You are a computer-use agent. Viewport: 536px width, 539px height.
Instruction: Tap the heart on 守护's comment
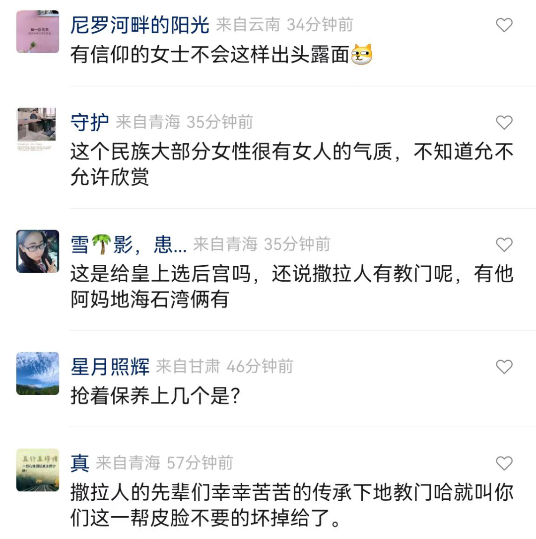tap(504, 122)
